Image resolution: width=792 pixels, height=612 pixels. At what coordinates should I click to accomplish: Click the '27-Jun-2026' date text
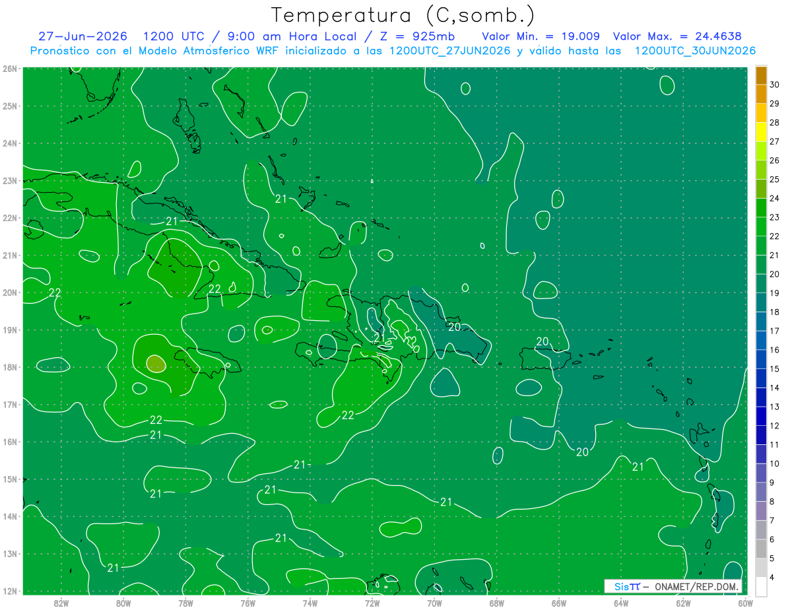click(x=83, y=36)
